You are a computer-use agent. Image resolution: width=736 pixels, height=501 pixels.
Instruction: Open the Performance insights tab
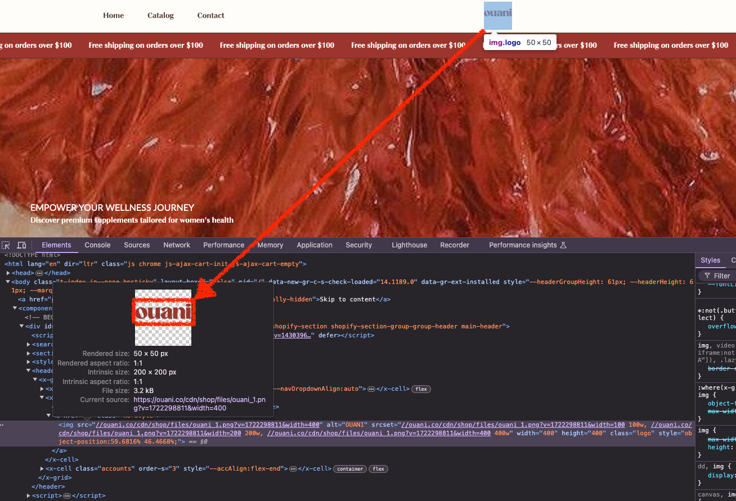527,245
